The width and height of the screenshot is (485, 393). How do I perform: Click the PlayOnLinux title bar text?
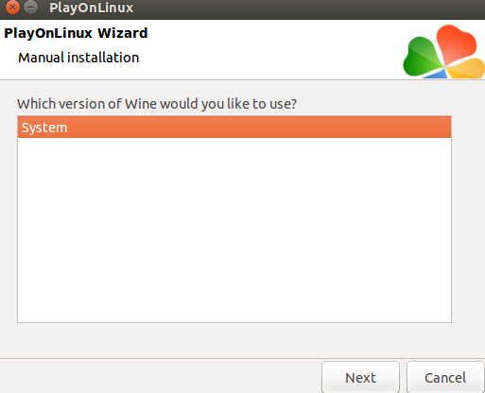(x=92, y=8)
